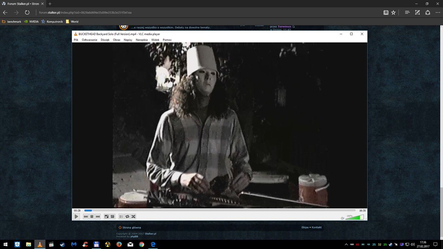Open the Edge Hub panel
Viewport: 443px width, 249px height.
[407, 12]
